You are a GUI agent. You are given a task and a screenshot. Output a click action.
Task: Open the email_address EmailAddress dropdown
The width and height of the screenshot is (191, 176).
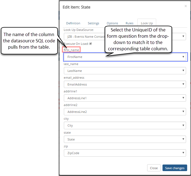point(125,84)
